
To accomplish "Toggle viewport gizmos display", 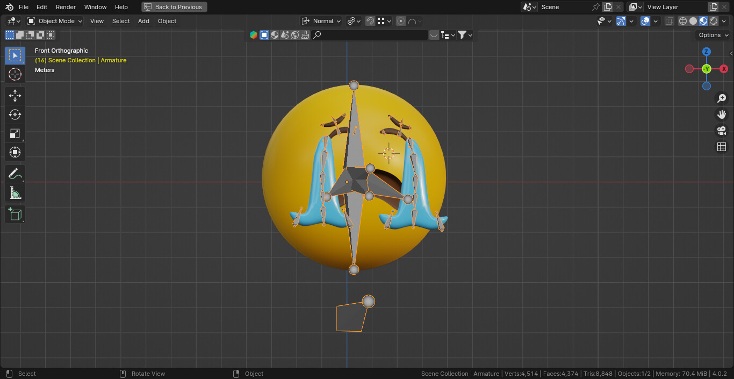I will pos(621,21).
